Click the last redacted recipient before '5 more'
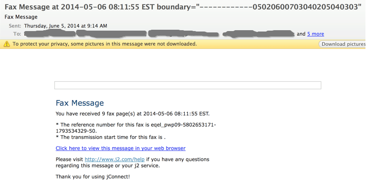This screenshot has height=186, width=373. coord(258,33)
